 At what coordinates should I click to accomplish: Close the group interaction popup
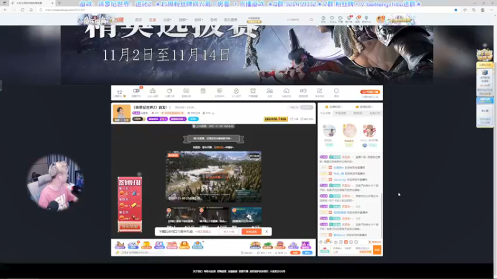267,231
